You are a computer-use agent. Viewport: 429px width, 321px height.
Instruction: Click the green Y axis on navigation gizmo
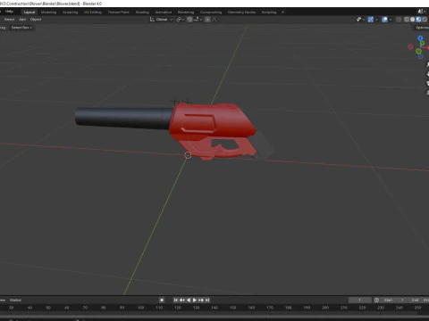pos(423,44)
